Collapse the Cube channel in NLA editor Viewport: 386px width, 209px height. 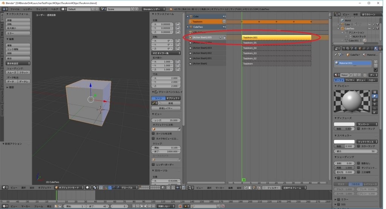188,17
